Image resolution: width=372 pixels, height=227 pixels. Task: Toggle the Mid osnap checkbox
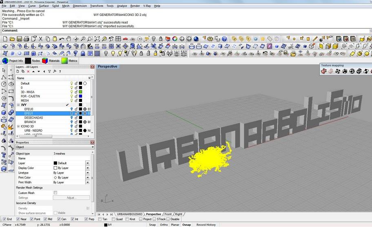45,219
